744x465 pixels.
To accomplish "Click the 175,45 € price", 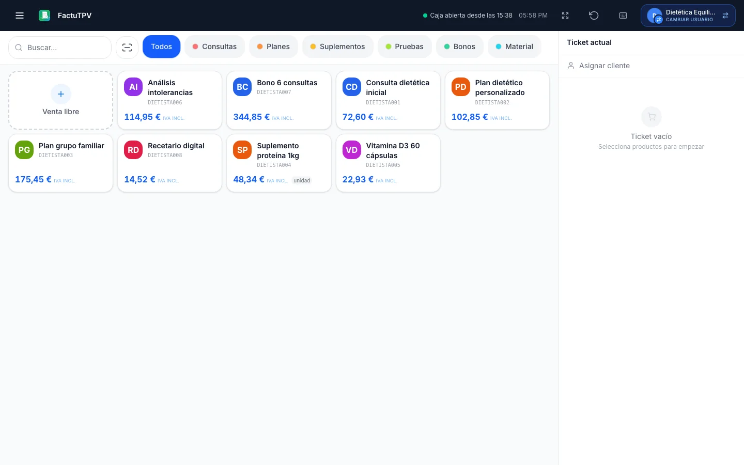I will coord(33,179).
